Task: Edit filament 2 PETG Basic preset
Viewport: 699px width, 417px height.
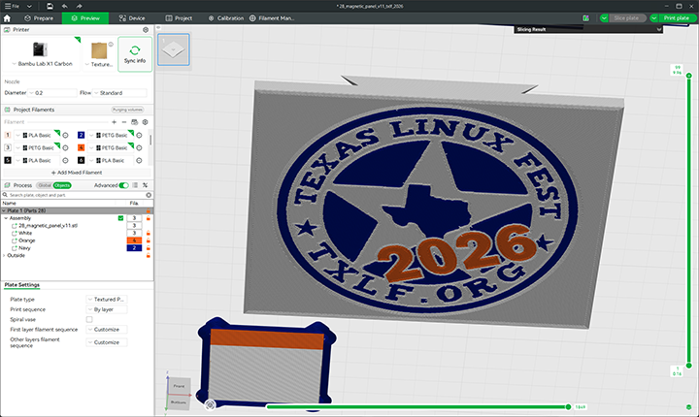Action: (x=139, y=135)
